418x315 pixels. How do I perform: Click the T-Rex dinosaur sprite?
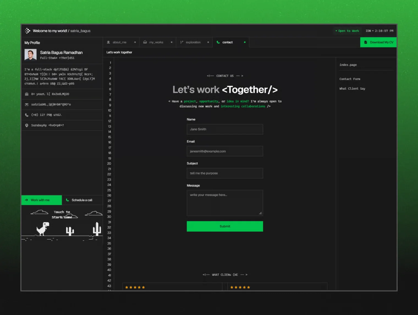click(x=43, y=229)
